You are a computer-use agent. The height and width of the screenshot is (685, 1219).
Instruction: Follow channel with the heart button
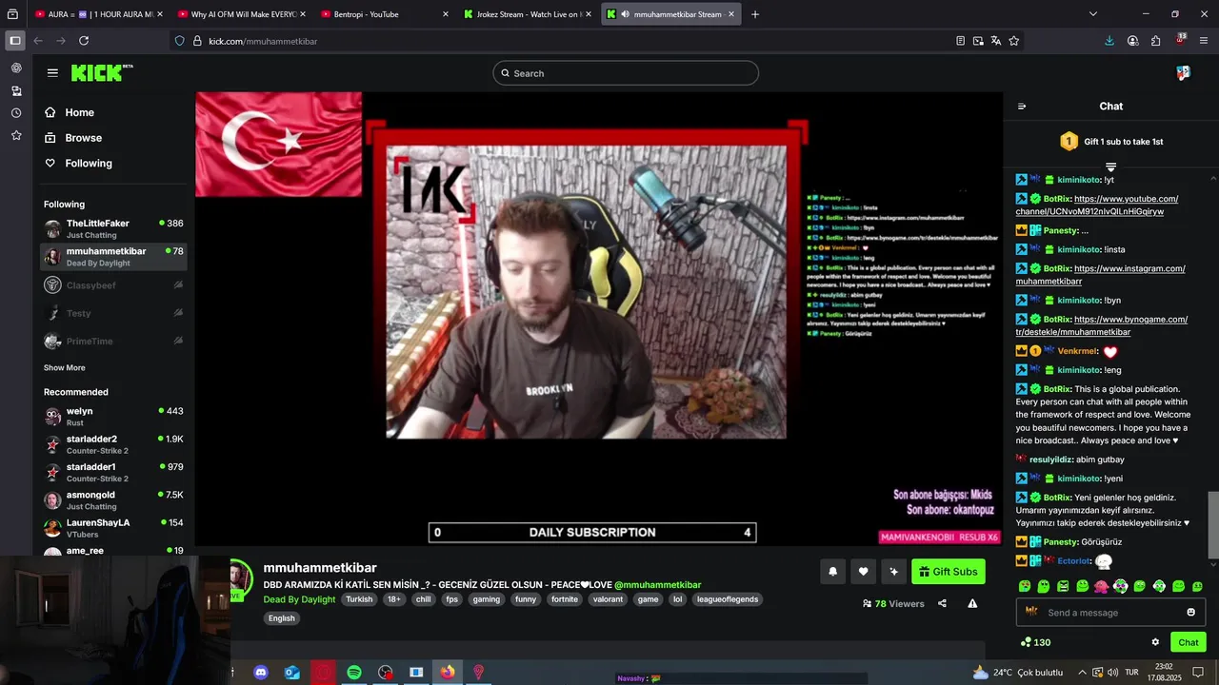(x=863, y=571)
